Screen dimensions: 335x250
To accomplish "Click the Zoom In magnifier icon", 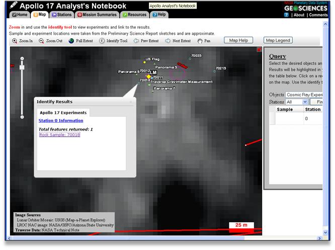I will (x=15, y=41).
